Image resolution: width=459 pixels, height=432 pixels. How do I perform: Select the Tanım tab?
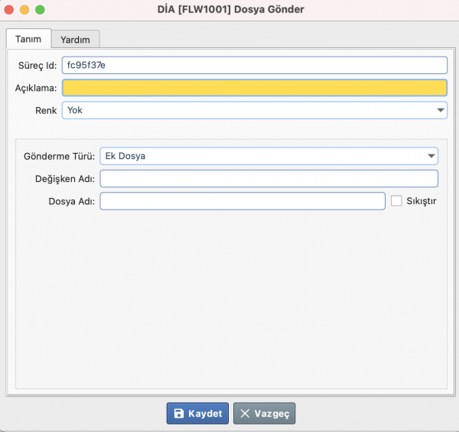click(28, 39)
